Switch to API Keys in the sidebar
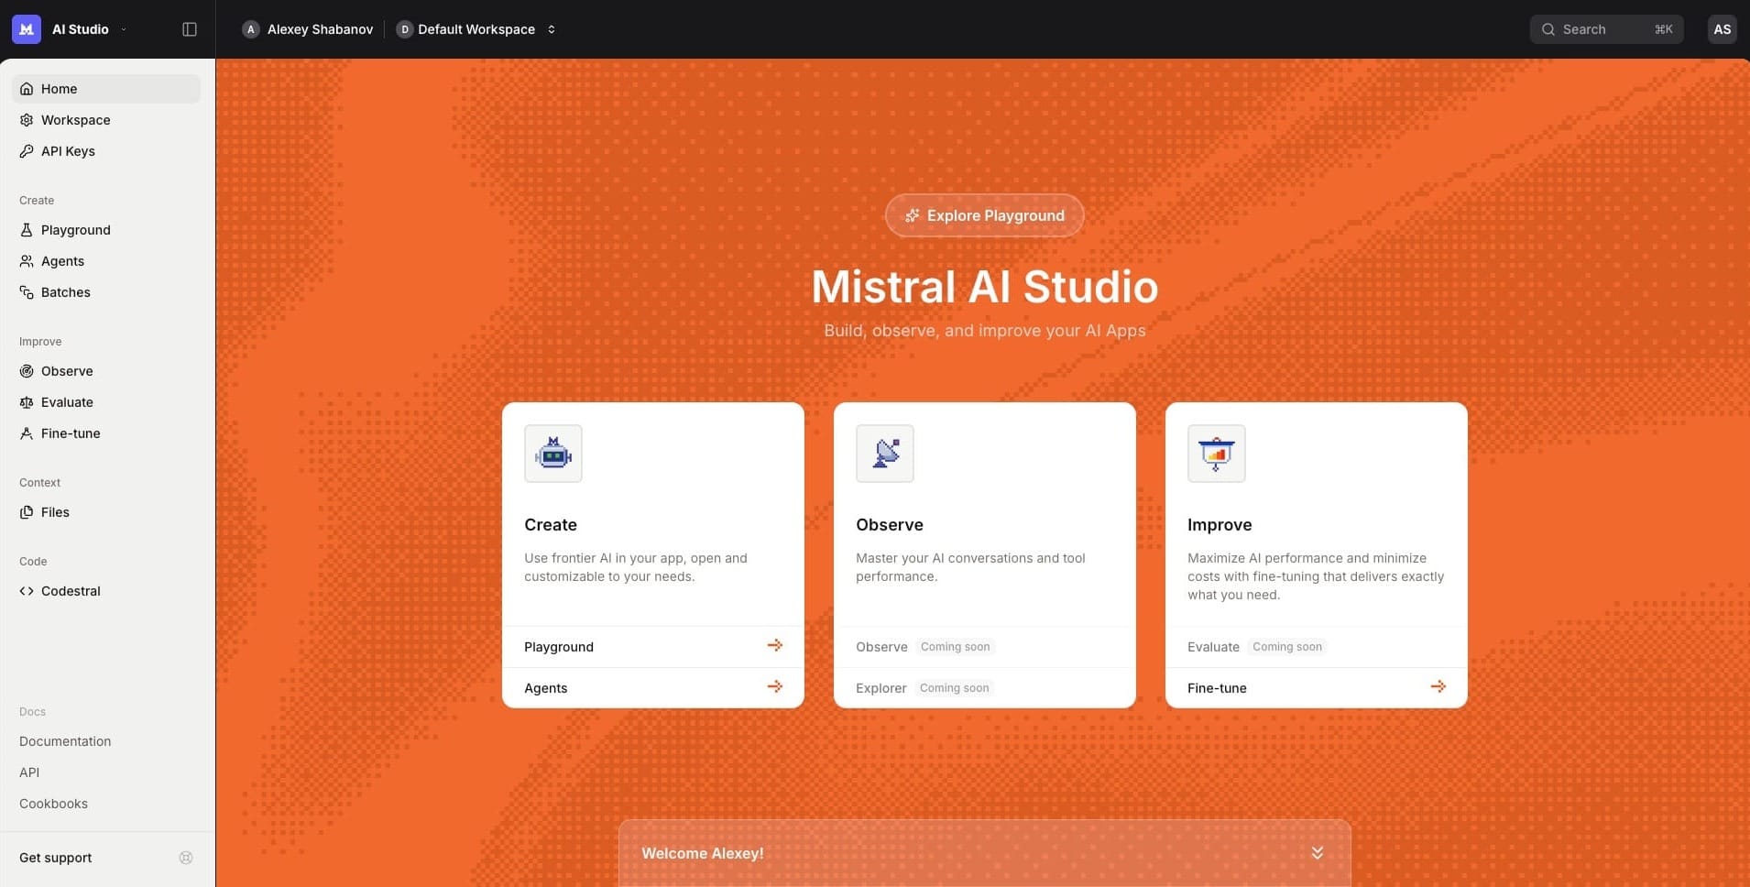 68,151
